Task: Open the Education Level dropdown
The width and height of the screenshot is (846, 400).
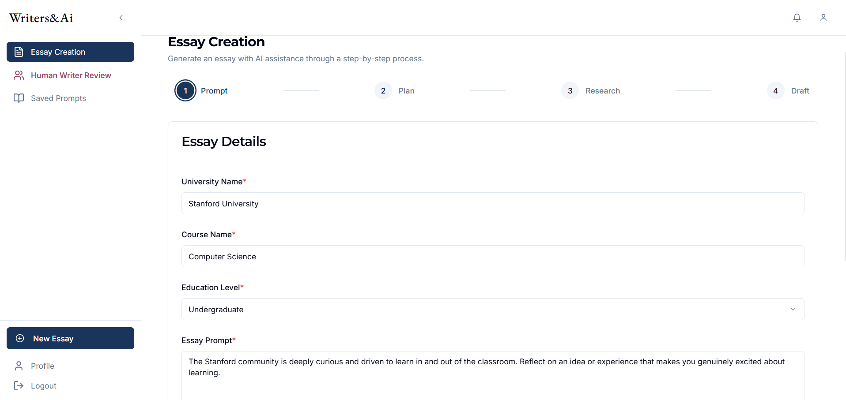Action: pos(492,309)
